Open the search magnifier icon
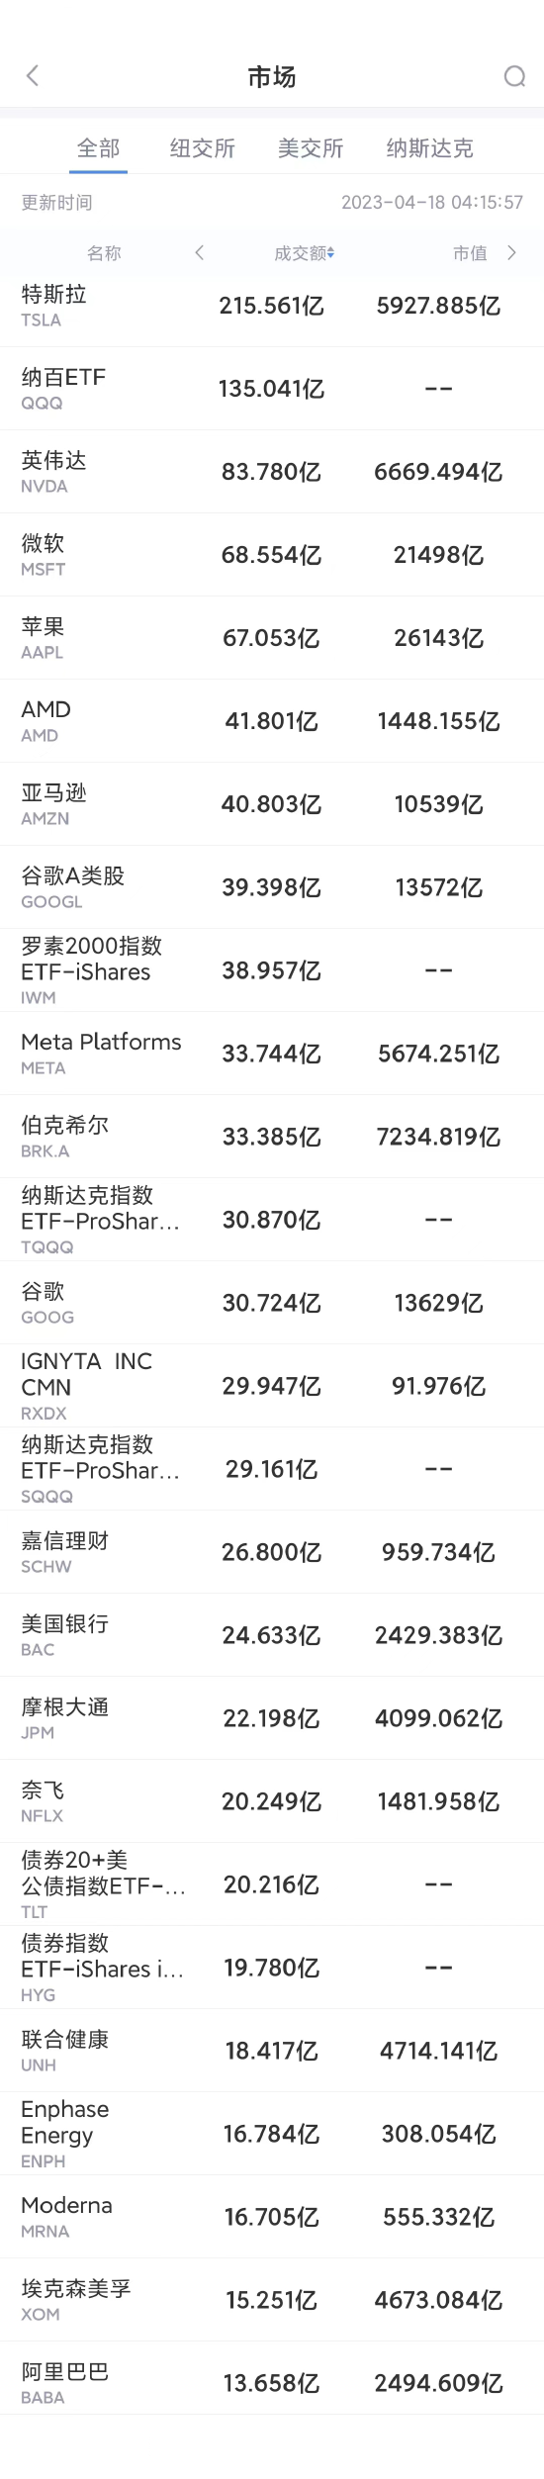Image resolution: width=544 pixels, height=2479 pixels. (514, 76)
